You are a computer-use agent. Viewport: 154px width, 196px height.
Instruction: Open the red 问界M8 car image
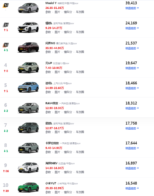[28, 47]
